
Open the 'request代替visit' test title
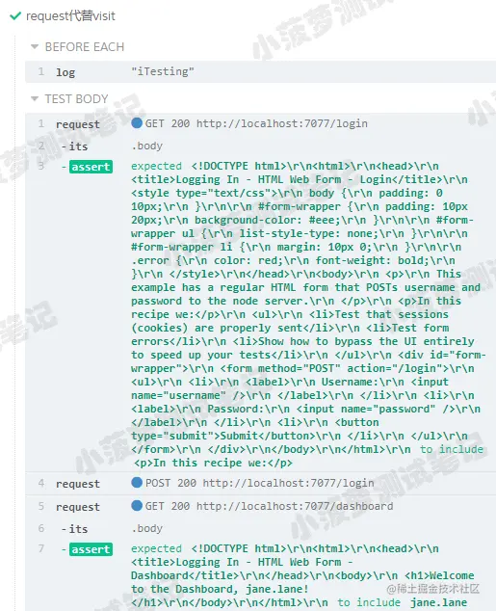coord(70,16)
